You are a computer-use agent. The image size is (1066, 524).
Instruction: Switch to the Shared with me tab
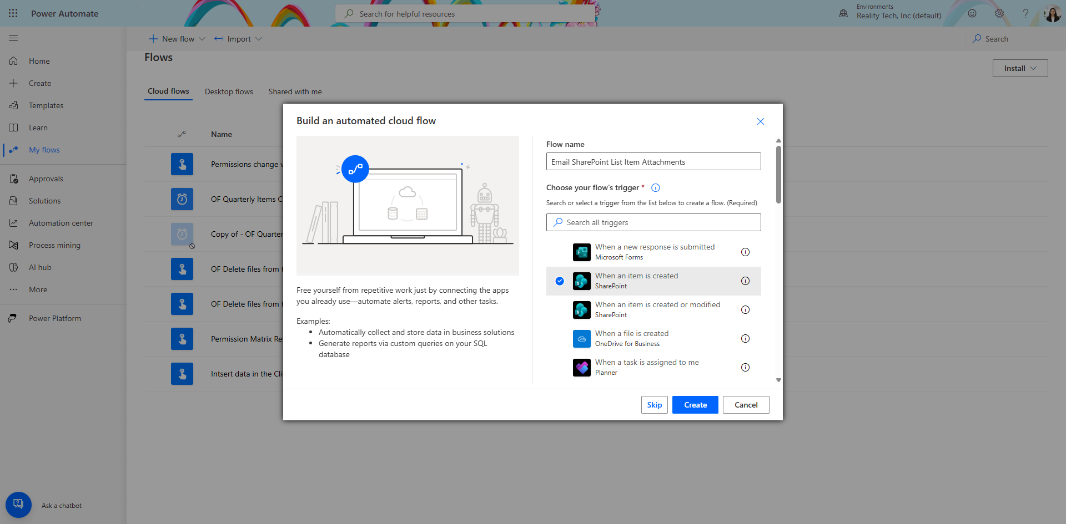pos(295,92)
